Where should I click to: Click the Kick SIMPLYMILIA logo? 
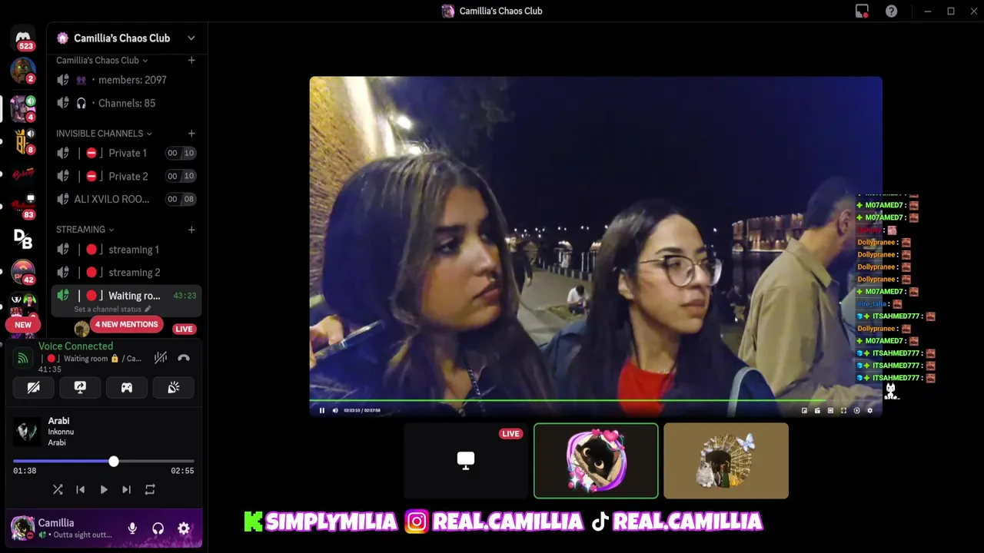coord(253,522)
